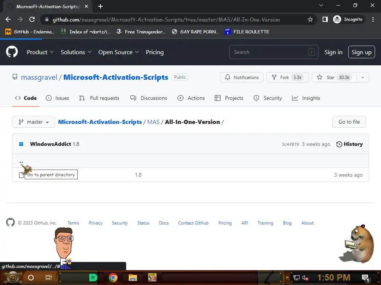Open Task View on the taskbar
This screenshot has width=381, height=285.
tap(49, 278)
